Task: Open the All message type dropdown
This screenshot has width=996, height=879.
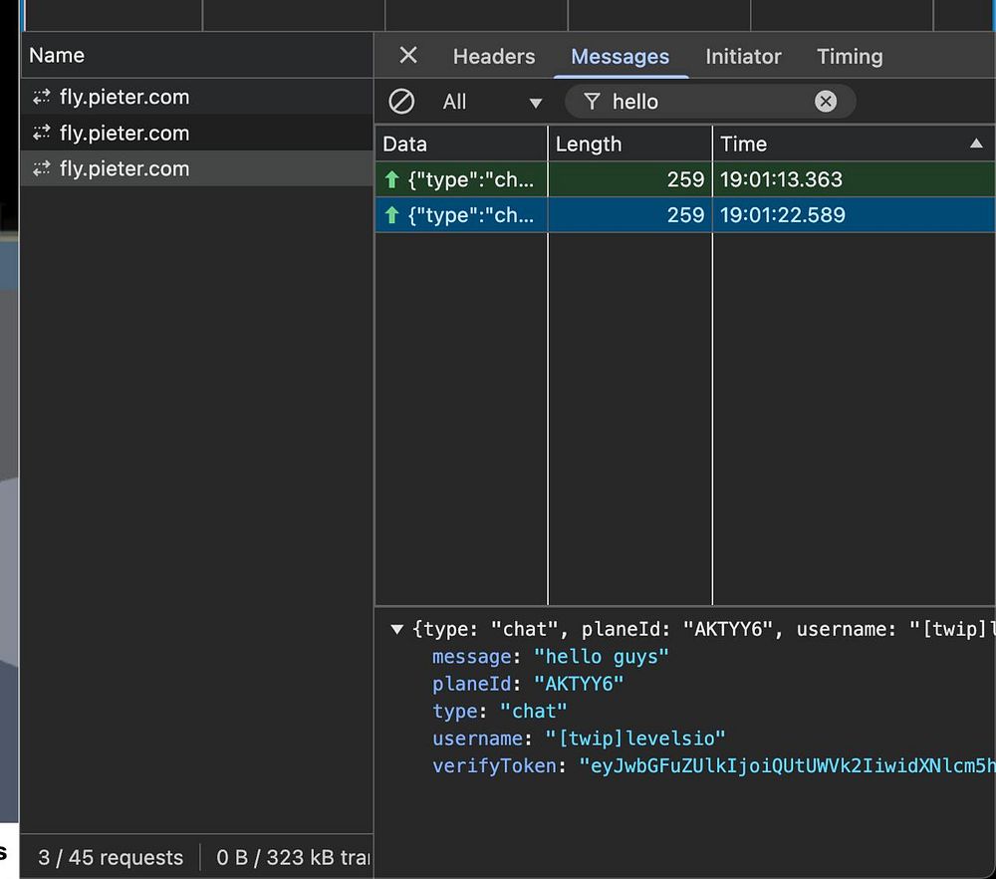Action: point(494,102)
